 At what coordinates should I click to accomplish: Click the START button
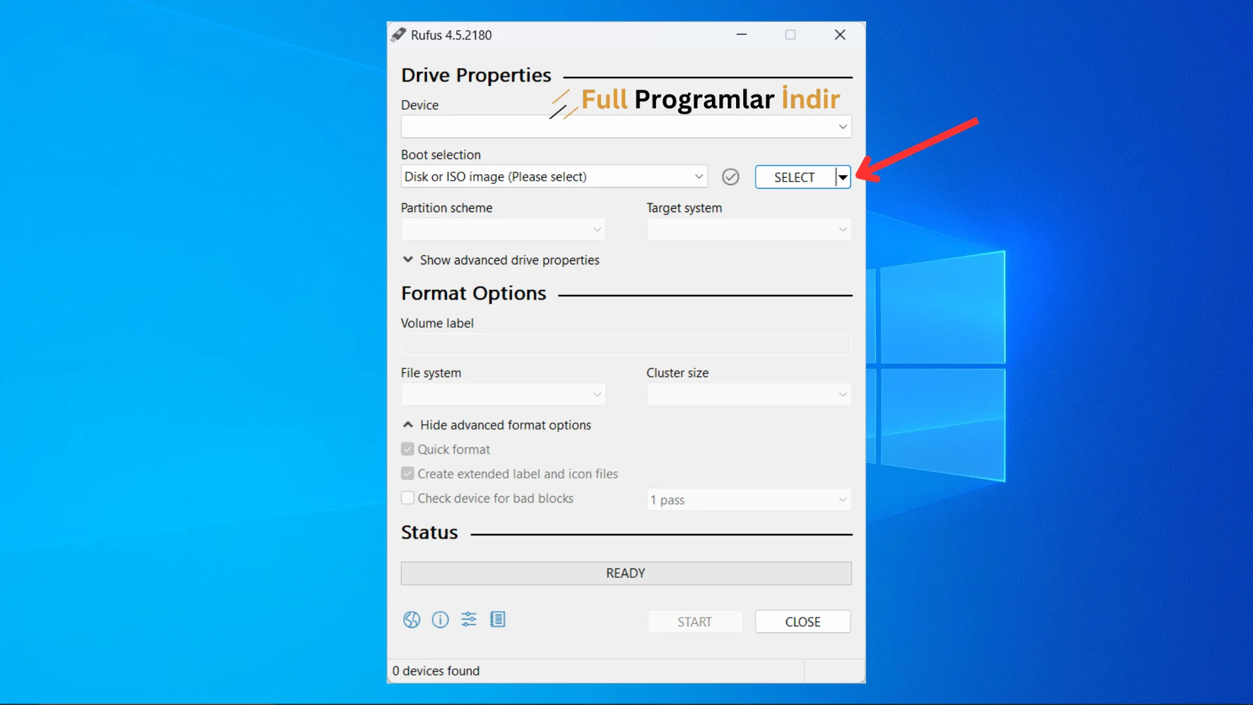tap(695, 621)
